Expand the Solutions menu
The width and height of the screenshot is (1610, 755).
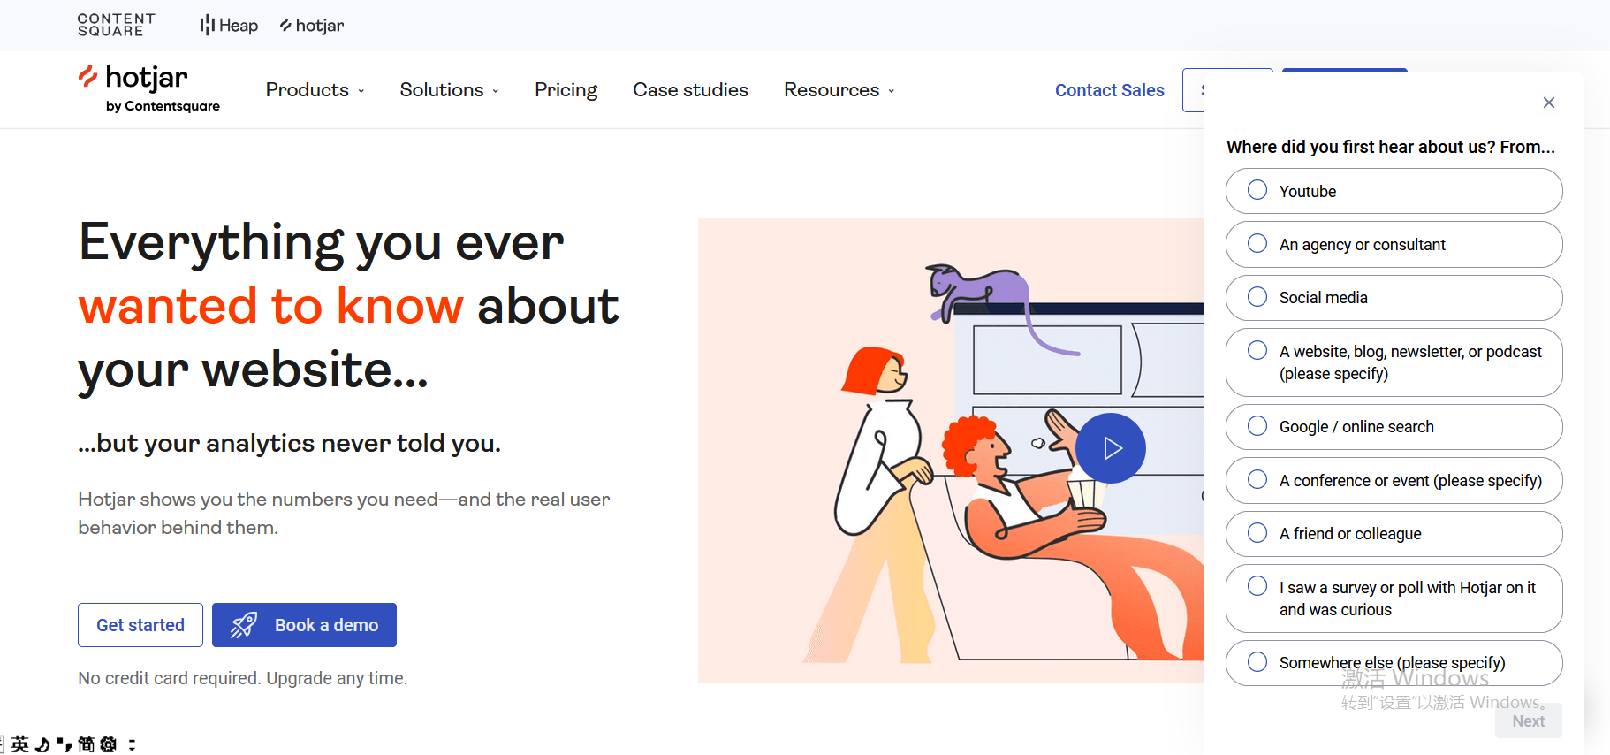pyautogui.click(x=449, y=90)
